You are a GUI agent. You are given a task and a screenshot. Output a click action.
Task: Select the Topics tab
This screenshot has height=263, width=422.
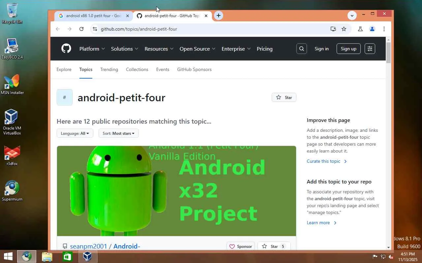[86, 69]
